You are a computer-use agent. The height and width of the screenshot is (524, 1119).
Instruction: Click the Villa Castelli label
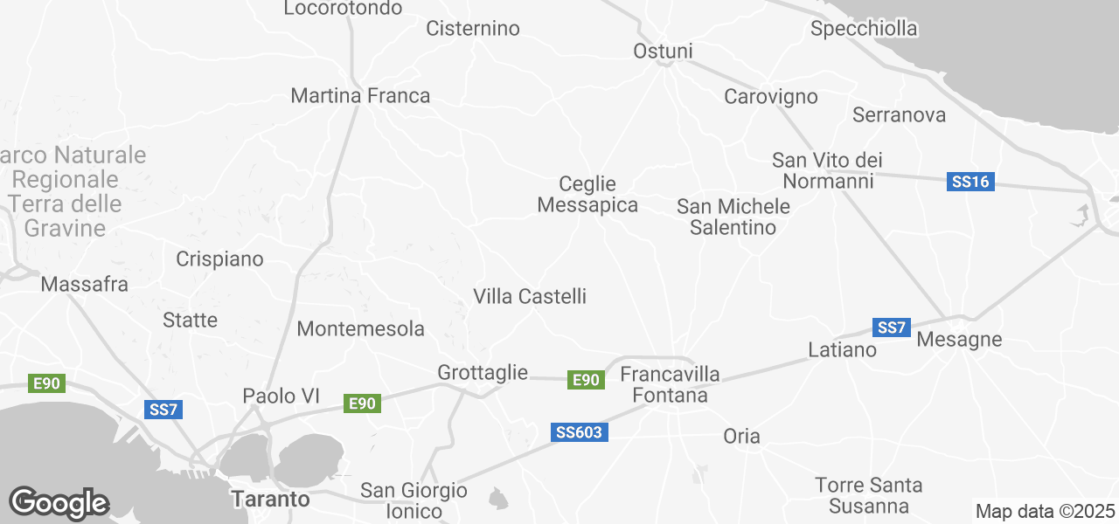click(x=530, y=296)
